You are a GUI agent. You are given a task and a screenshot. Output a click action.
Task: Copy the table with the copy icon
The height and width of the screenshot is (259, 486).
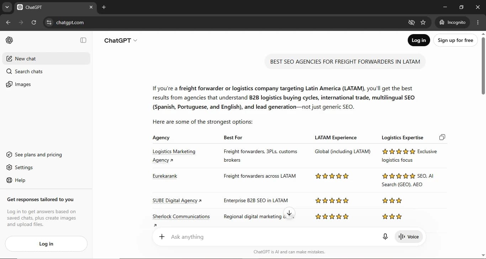point(442,137)
